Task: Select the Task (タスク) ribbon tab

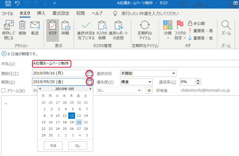Action: [25, 13]
